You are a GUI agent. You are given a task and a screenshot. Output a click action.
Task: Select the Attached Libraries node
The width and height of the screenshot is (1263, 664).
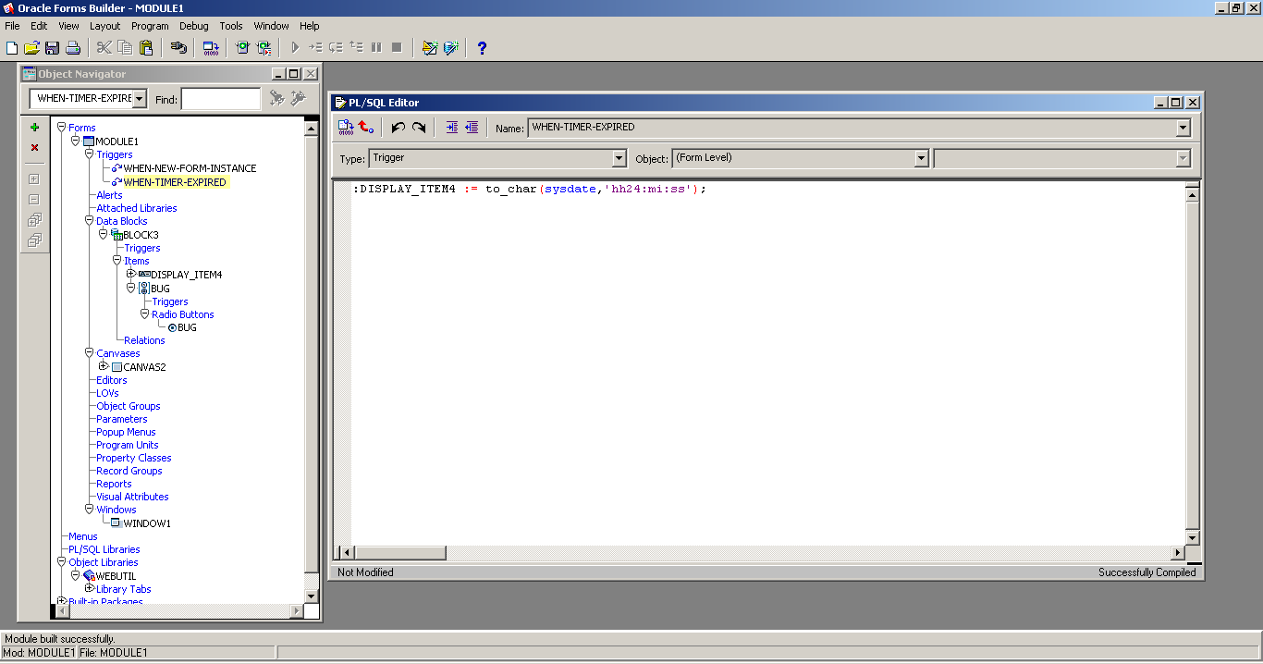click(137, 208)
